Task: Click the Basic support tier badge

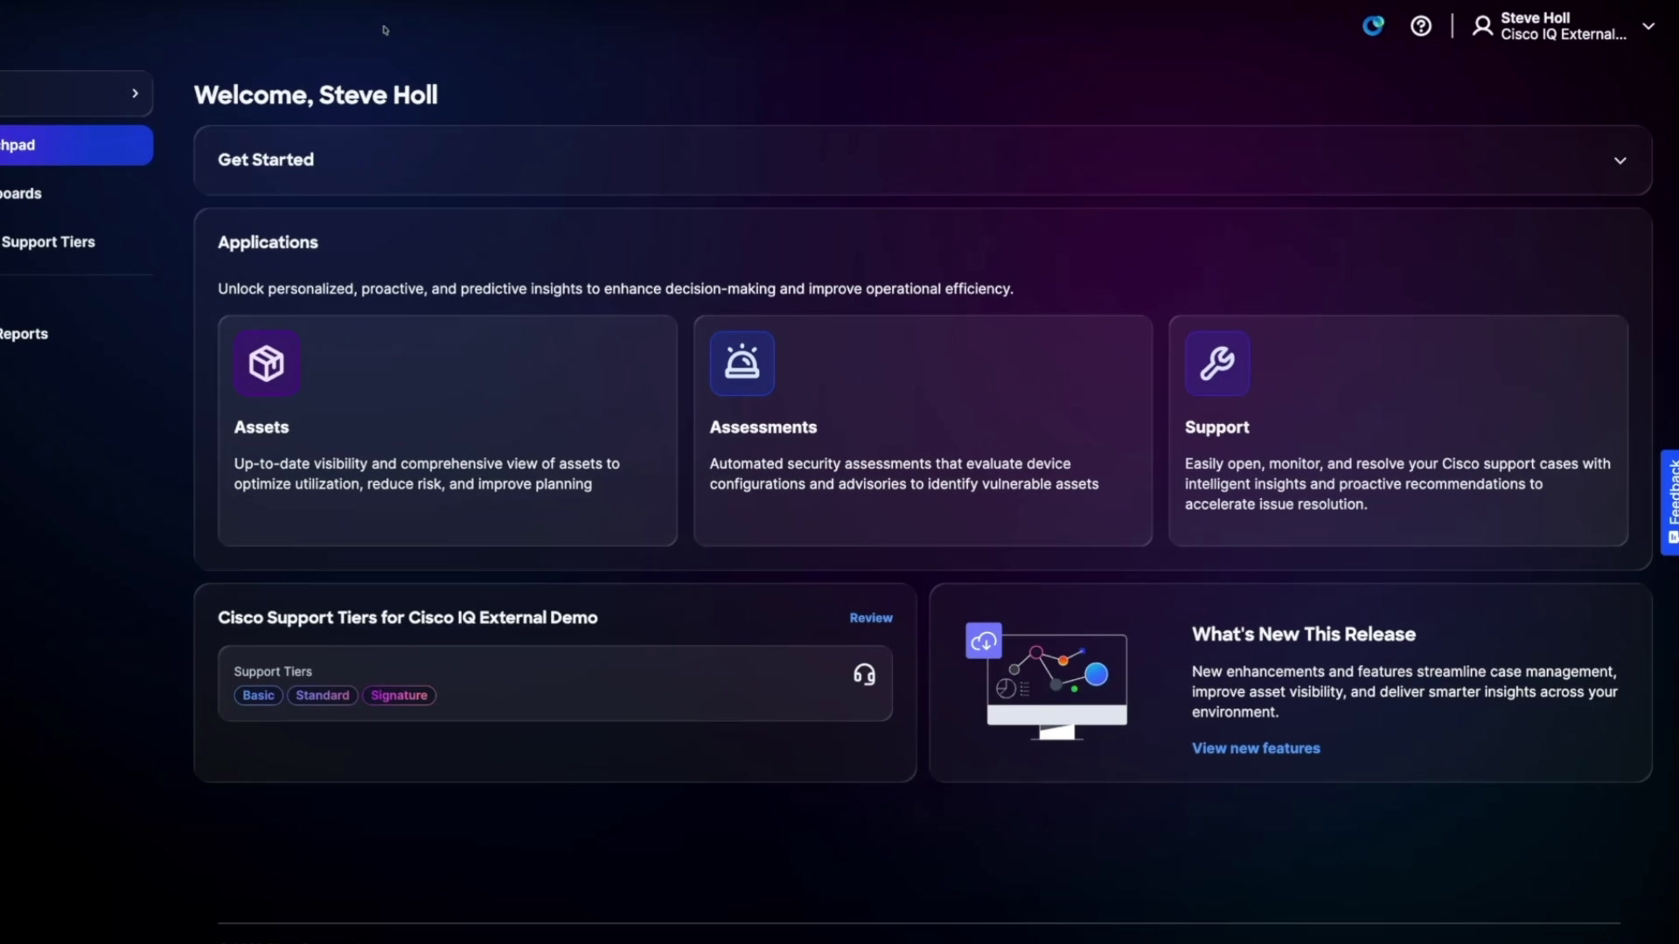Action: point(258,696)
